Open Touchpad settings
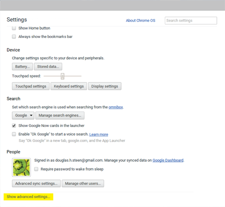This screenshot has height=207, width=225. click(x=31, y=86)
